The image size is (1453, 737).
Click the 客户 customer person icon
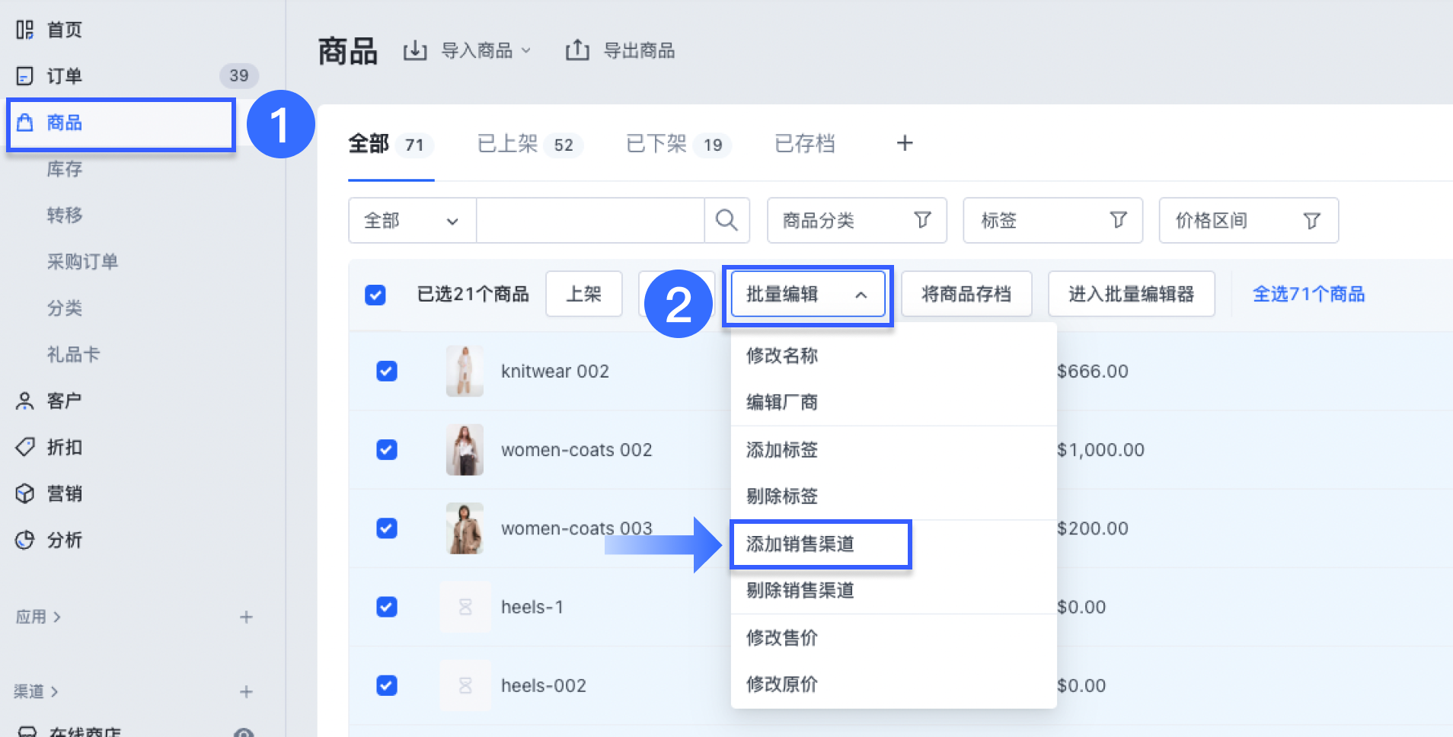pos(25,401)
